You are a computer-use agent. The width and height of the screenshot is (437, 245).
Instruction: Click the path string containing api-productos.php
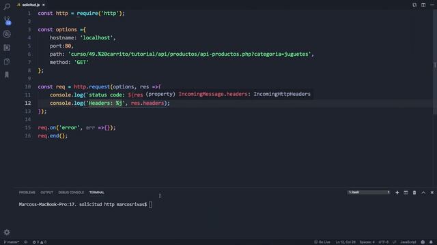(x=190, y=54)
